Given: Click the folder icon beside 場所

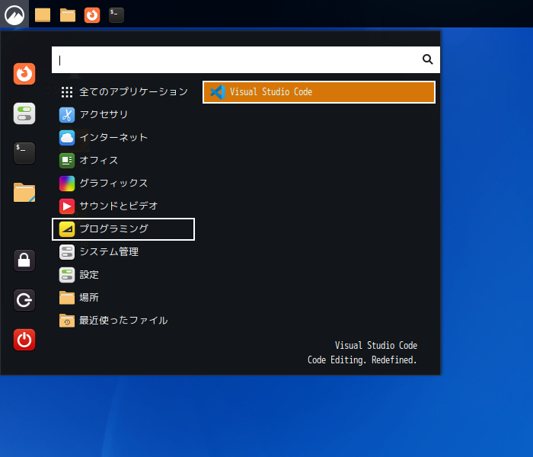Looking at the screenshot, I should [x=67, y=298].
